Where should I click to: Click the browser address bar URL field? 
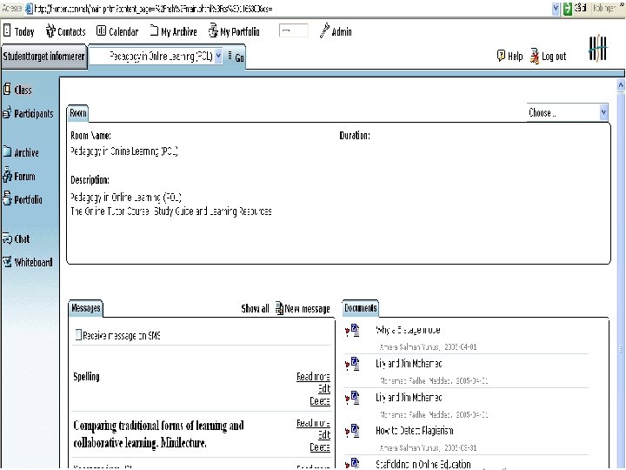tap(291, 9)
